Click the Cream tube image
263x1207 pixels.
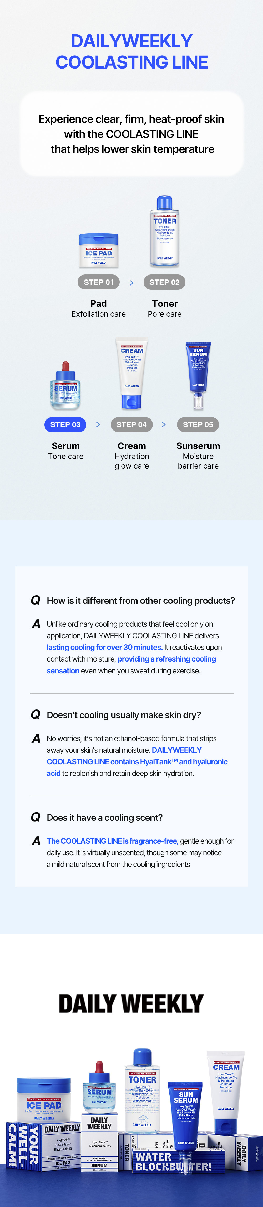tap(132, 373)
